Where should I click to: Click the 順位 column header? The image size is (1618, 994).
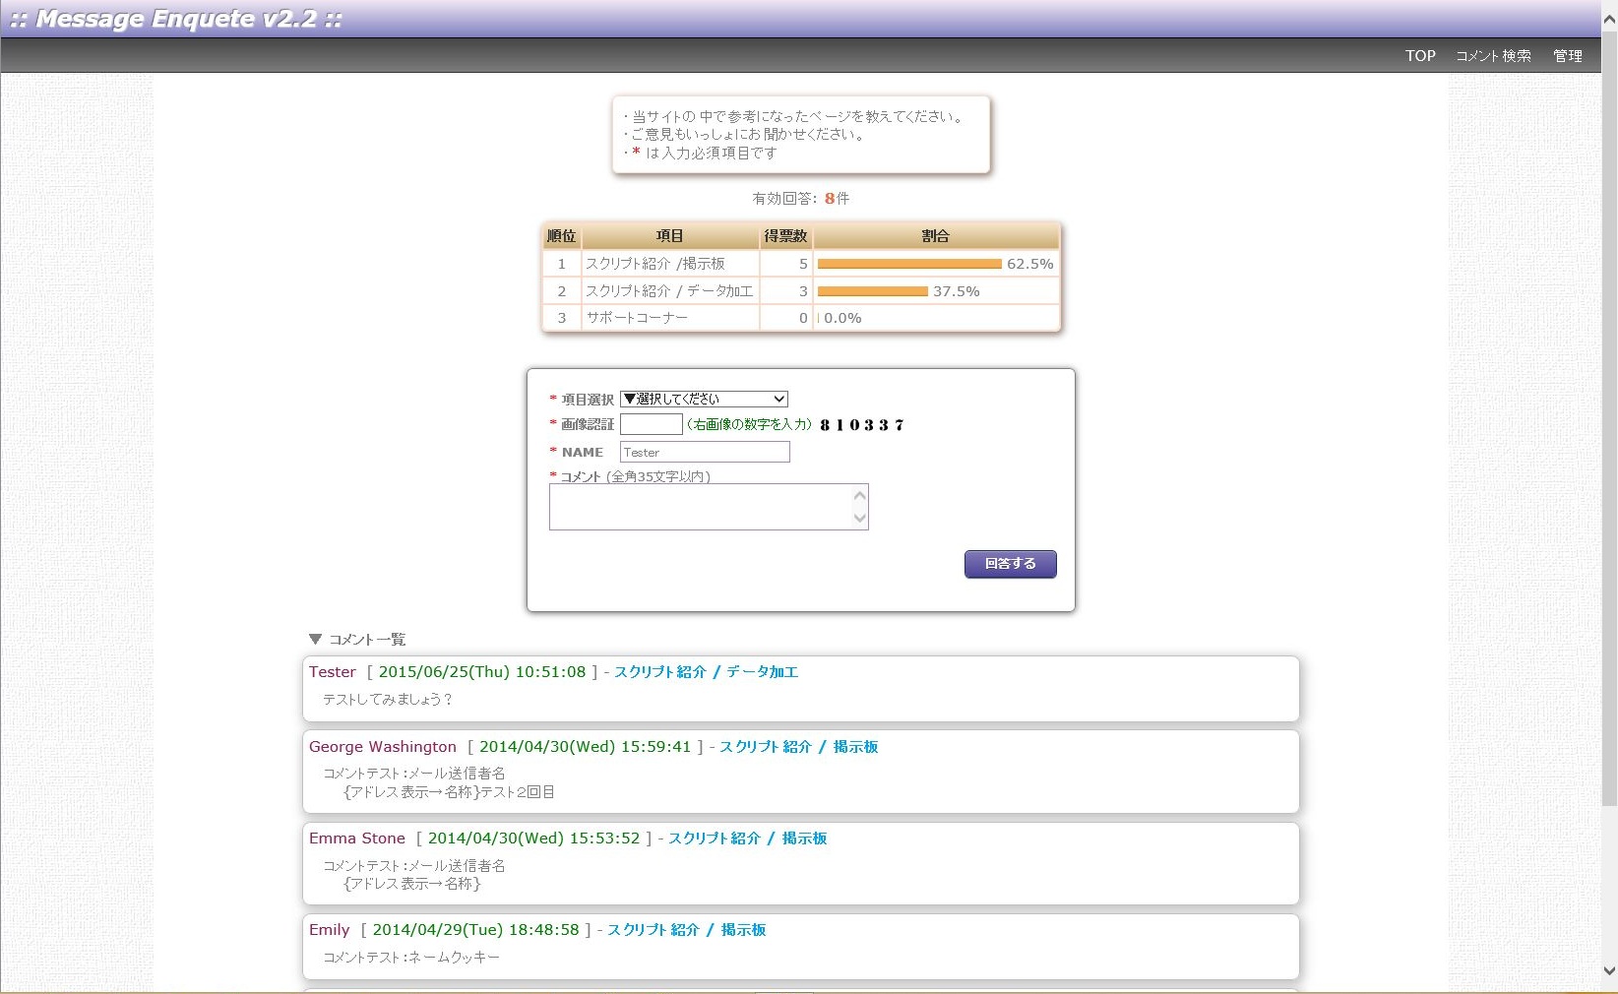click(x=561, y=236)
